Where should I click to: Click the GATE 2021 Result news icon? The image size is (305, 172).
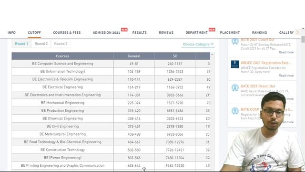point(235,87)
